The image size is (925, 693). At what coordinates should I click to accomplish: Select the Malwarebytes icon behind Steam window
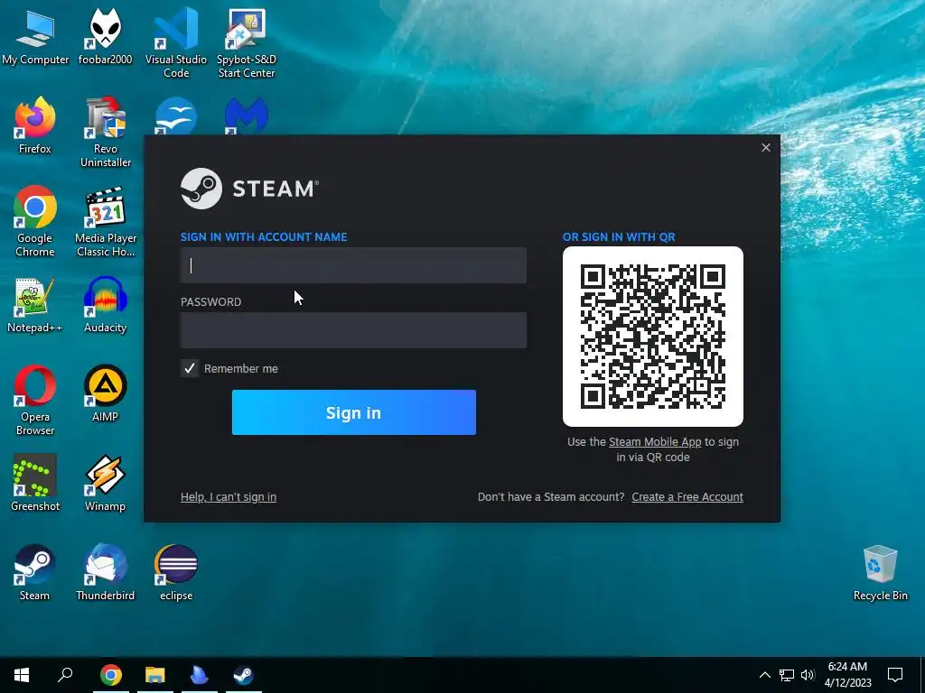[247, 116]
